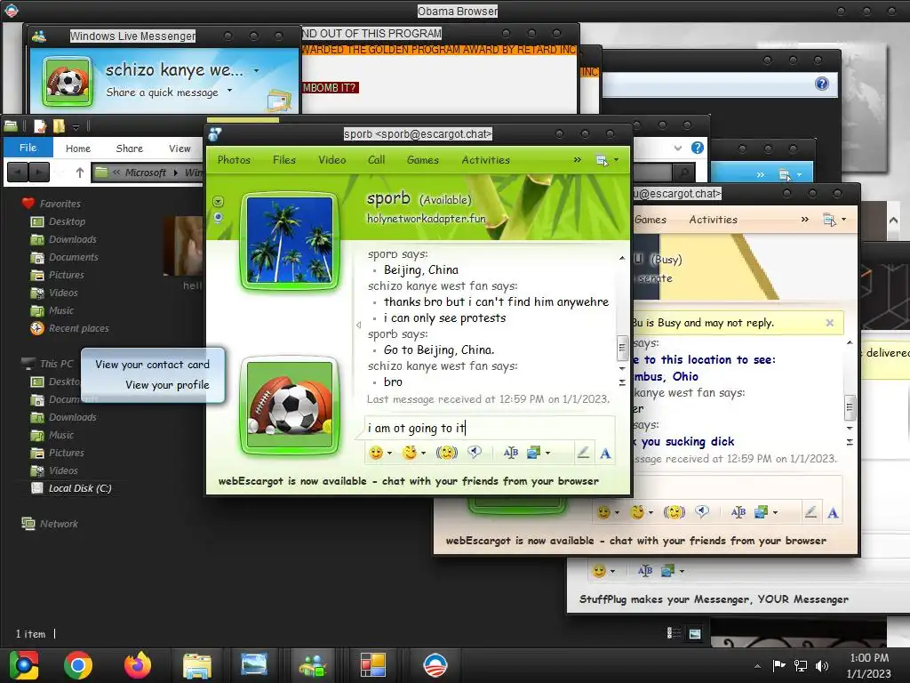Image resolution: width=910 pixels, height=683 pixels.
Task: Open Chrome from the taskbar
Action: coord(78,665)
